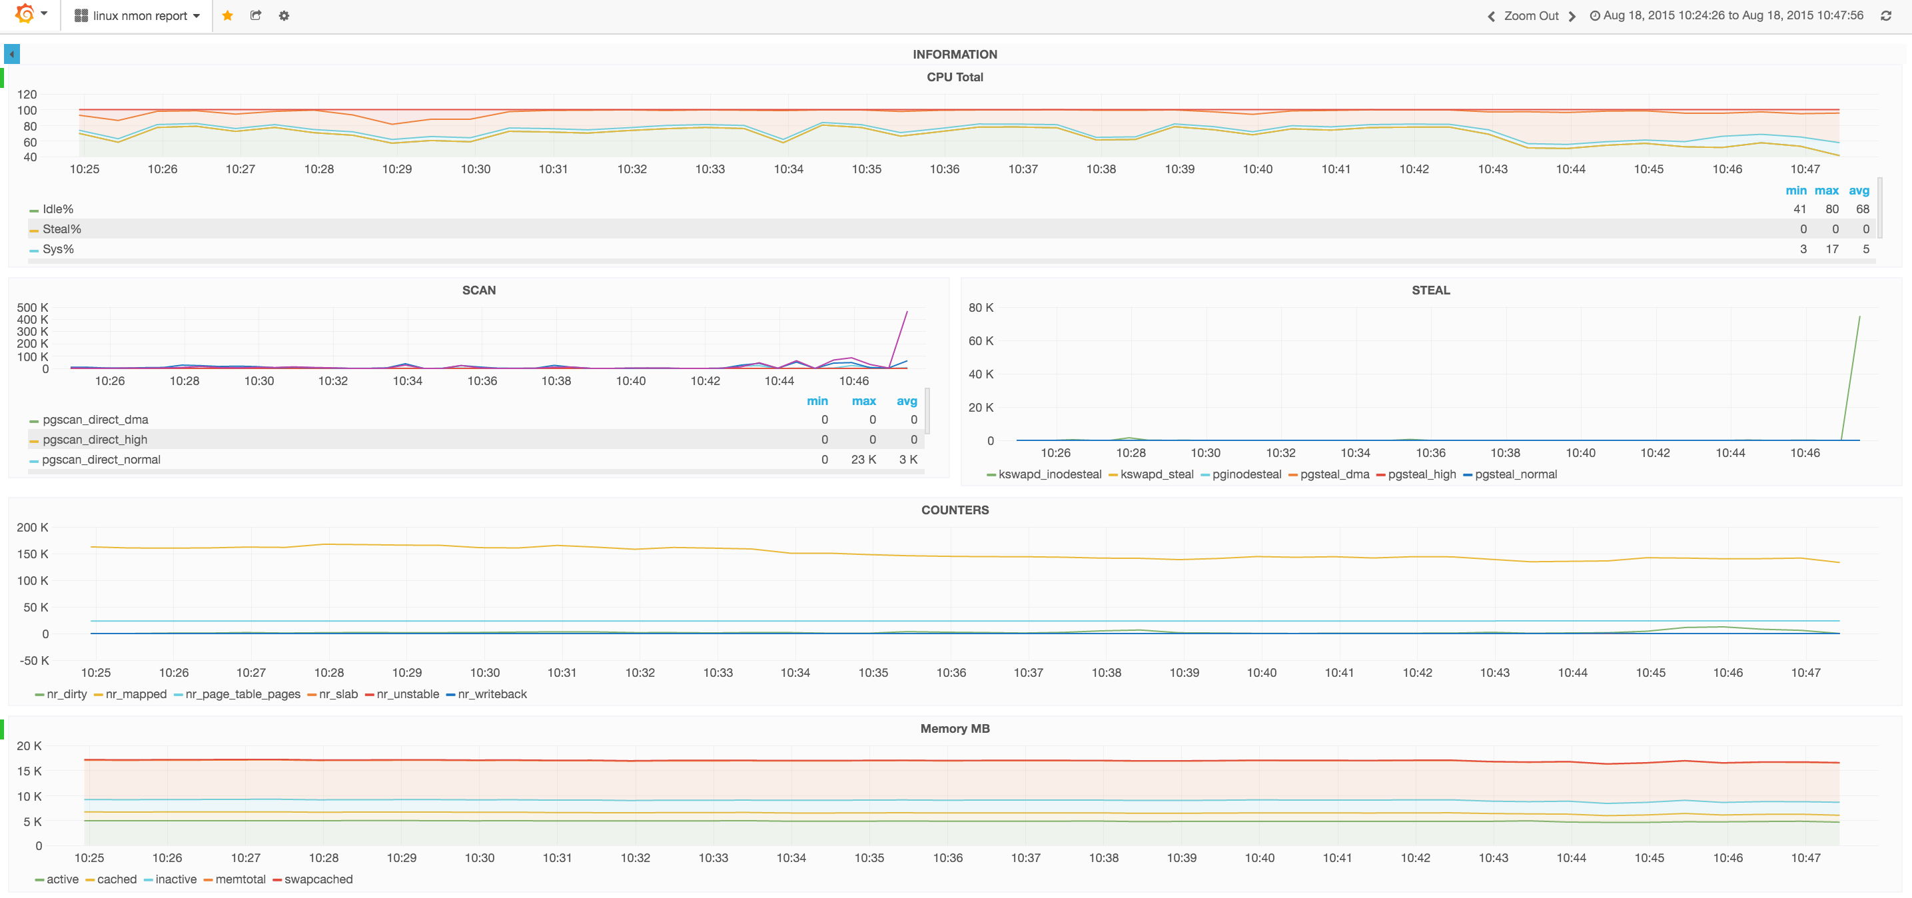Collapse row with blue side arrow
Image resolution: width=1912 pixels, height=898 pixels.
(x=12, y=54)
